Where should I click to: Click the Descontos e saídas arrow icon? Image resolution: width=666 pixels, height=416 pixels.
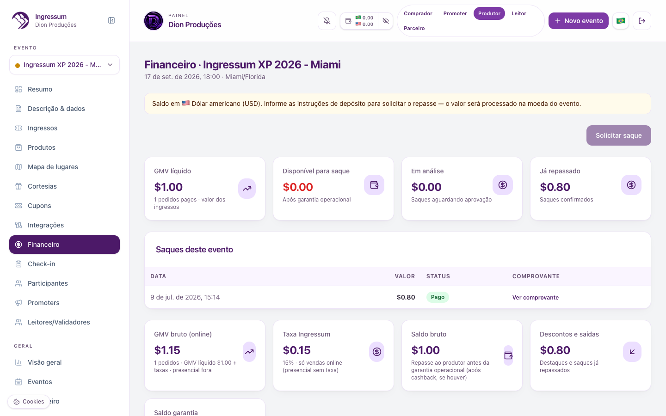tap(632, 352)
